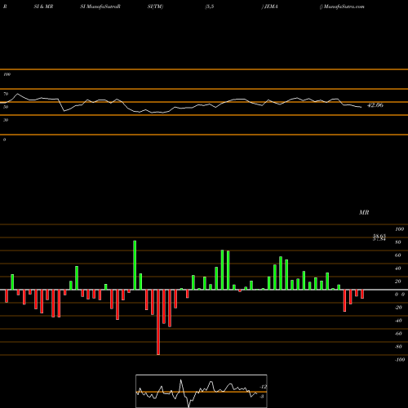Select the MR label above histogram
408x408 pixels.
click(x=364, y=212)
